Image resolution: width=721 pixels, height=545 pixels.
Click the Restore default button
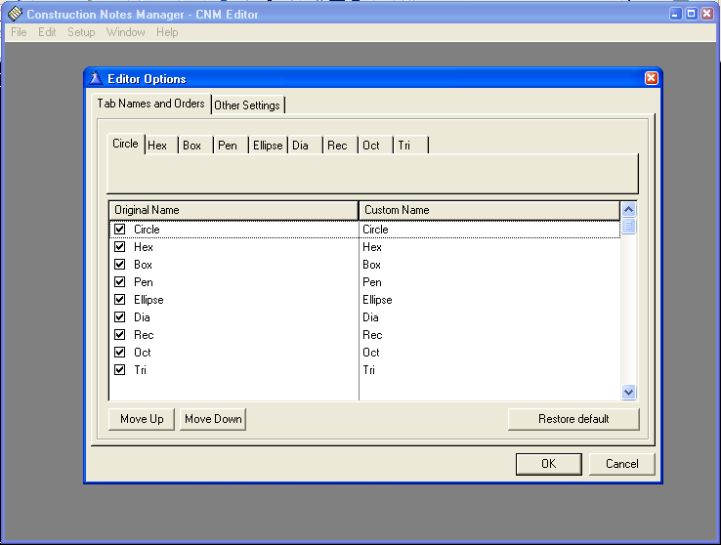(573, 419)
